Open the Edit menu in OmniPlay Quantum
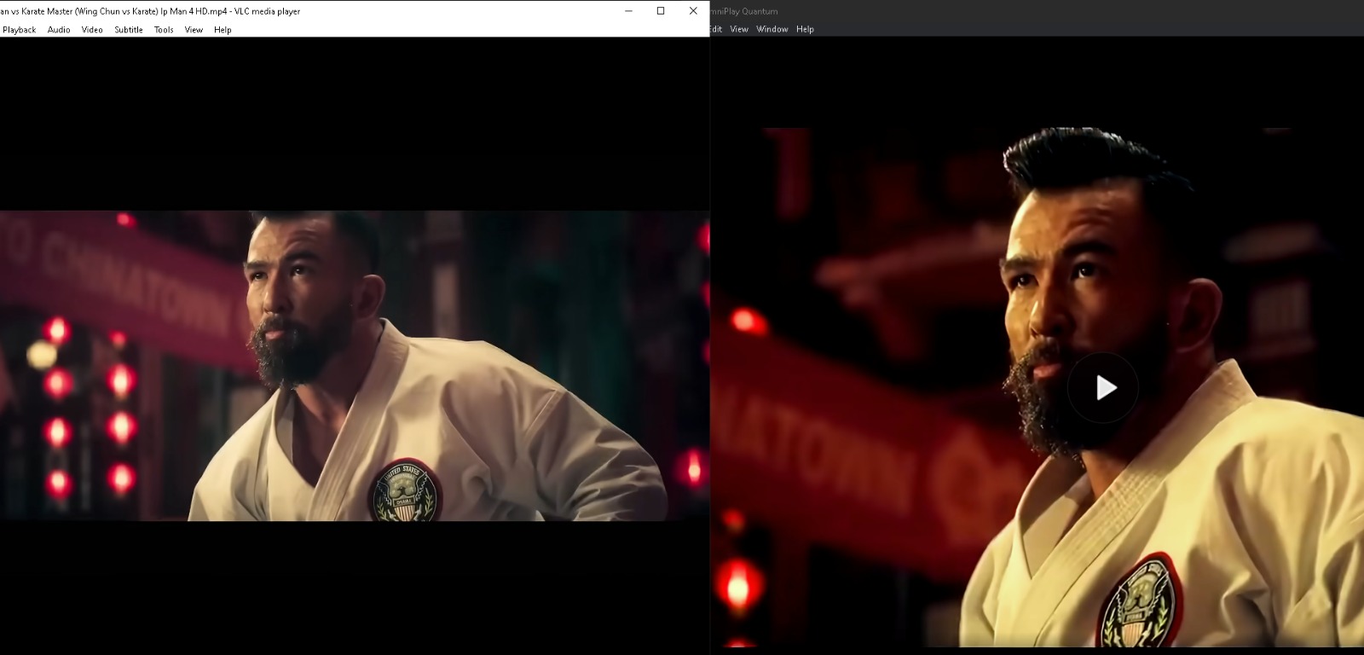 716,29
